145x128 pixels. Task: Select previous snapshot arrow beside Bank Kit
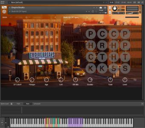87,11
